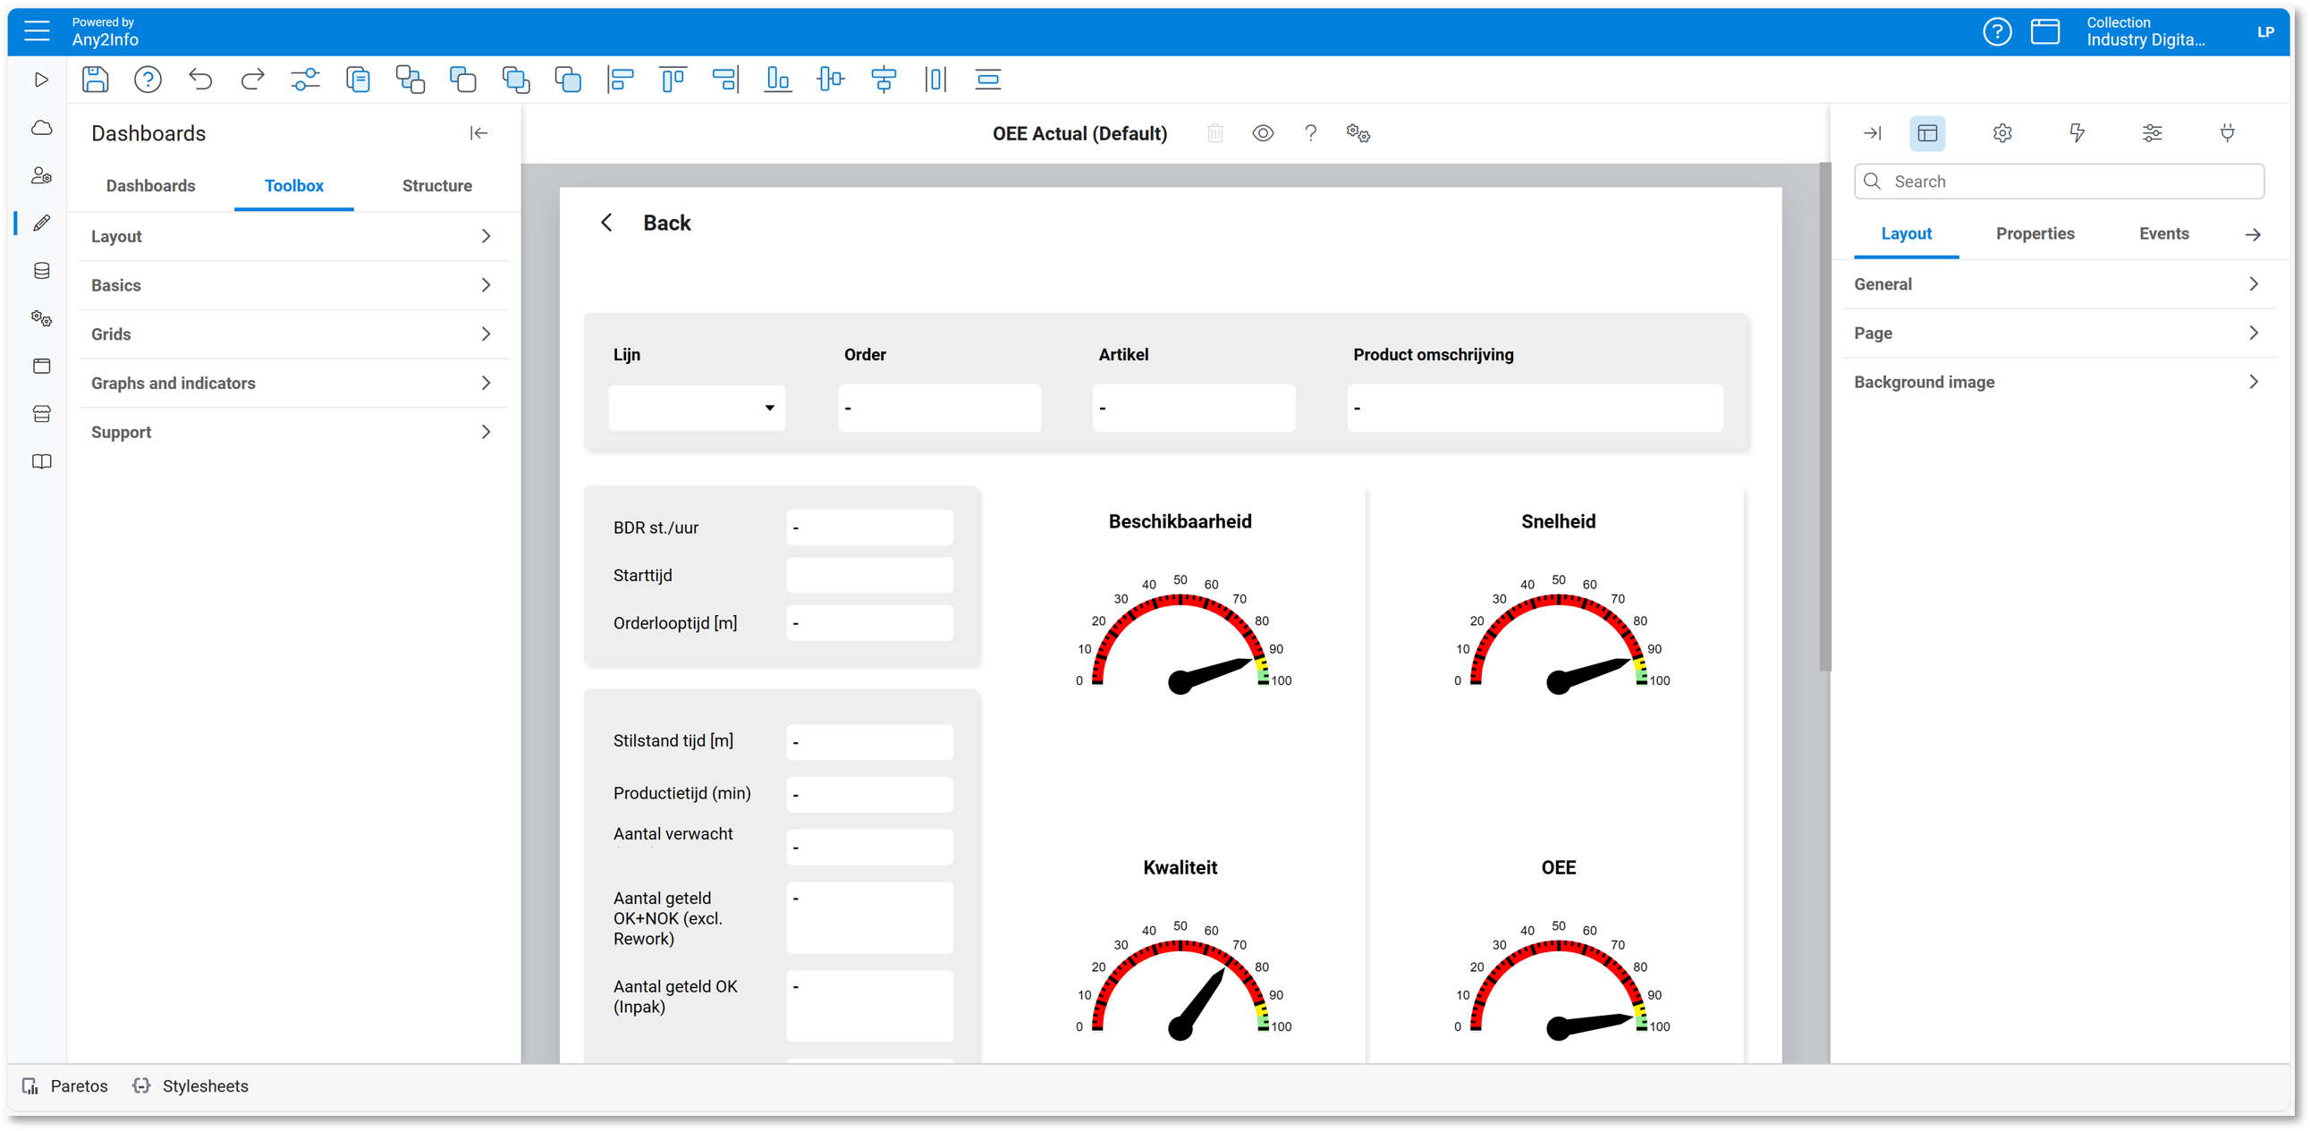The width and height of the screenshot is (2310, 1131).
Task: Toggle the eye preview icon
Action: (1263, 133)
